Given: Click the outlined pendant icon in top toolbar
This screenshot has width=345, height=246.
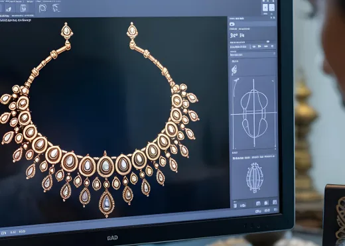Looking at the screenshot, I should point(23,9).
